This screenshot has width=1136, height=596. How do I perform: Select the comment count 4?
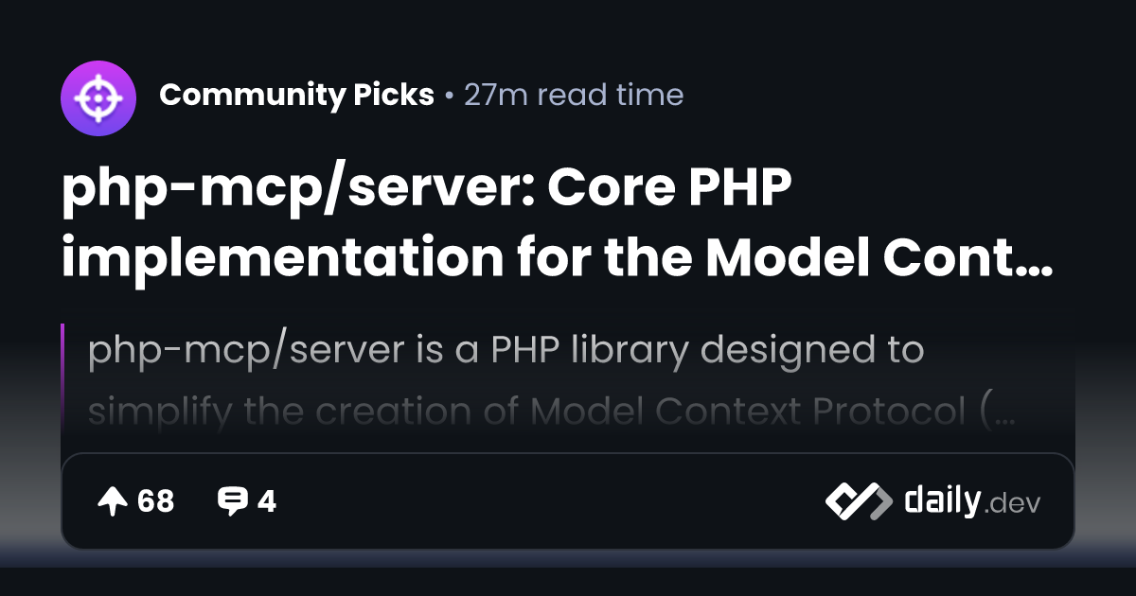coord(267,501)
